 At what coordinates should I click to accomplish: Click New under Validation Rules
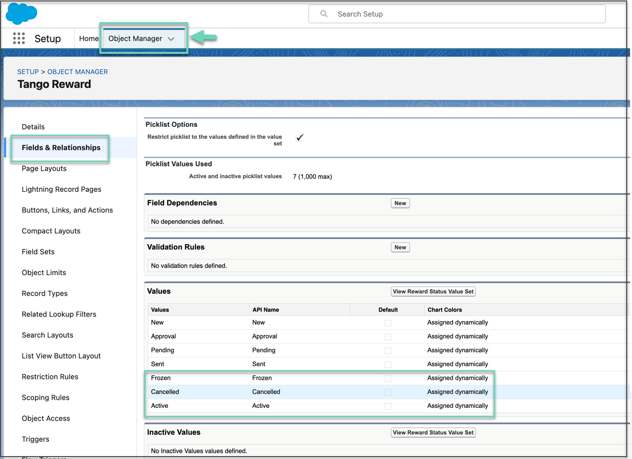pyautogui.click(x=400, y=248)
